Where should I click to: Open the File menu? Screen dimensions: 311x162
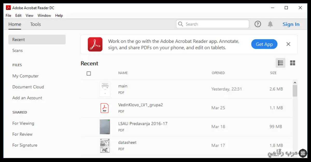[x=8, y=15]
